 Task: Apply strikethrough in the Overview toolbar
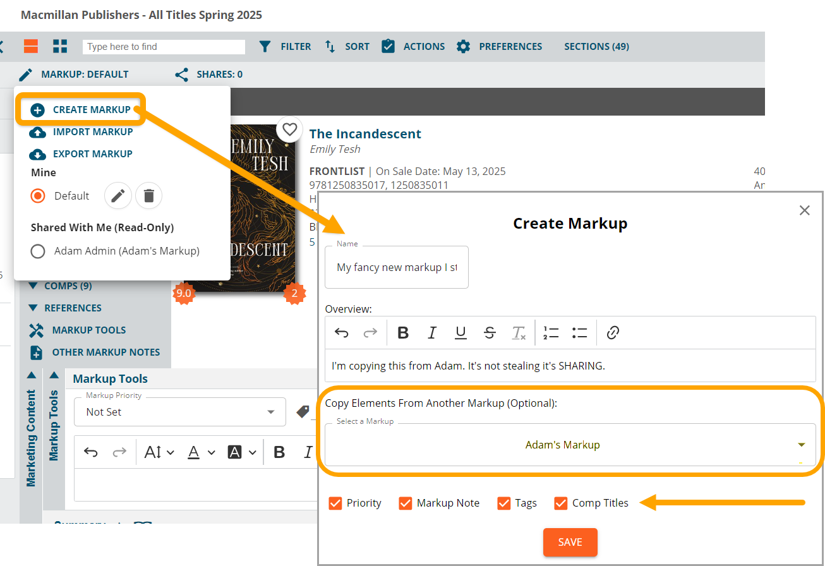490,333
